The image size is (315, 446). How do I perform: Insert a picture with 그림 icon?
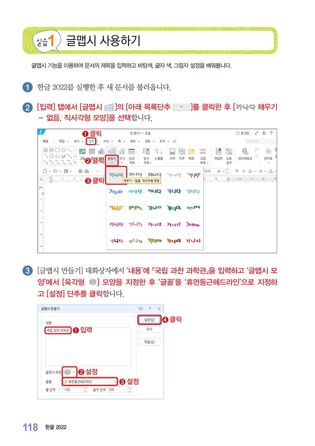point(82,152)
